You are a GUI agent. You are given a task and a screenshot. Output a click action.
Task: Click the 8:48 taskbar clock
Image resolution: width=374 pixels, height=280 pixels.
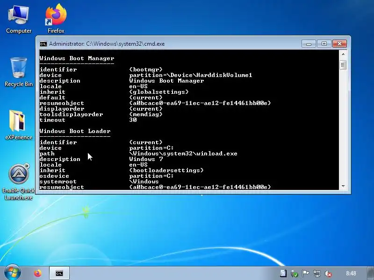click(x=351, y=273)
